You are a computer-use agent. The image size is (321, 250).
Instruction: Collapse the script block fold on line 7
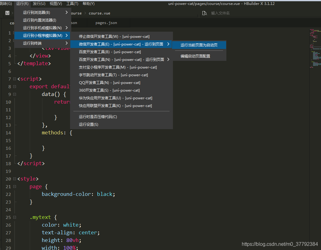tap(14, 79)
